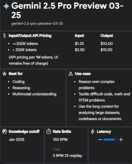The width and height of the screenshot is (132, 164).
Task: Click the latency minus sign
Action: pyautogui.click(x=100, y=140)
